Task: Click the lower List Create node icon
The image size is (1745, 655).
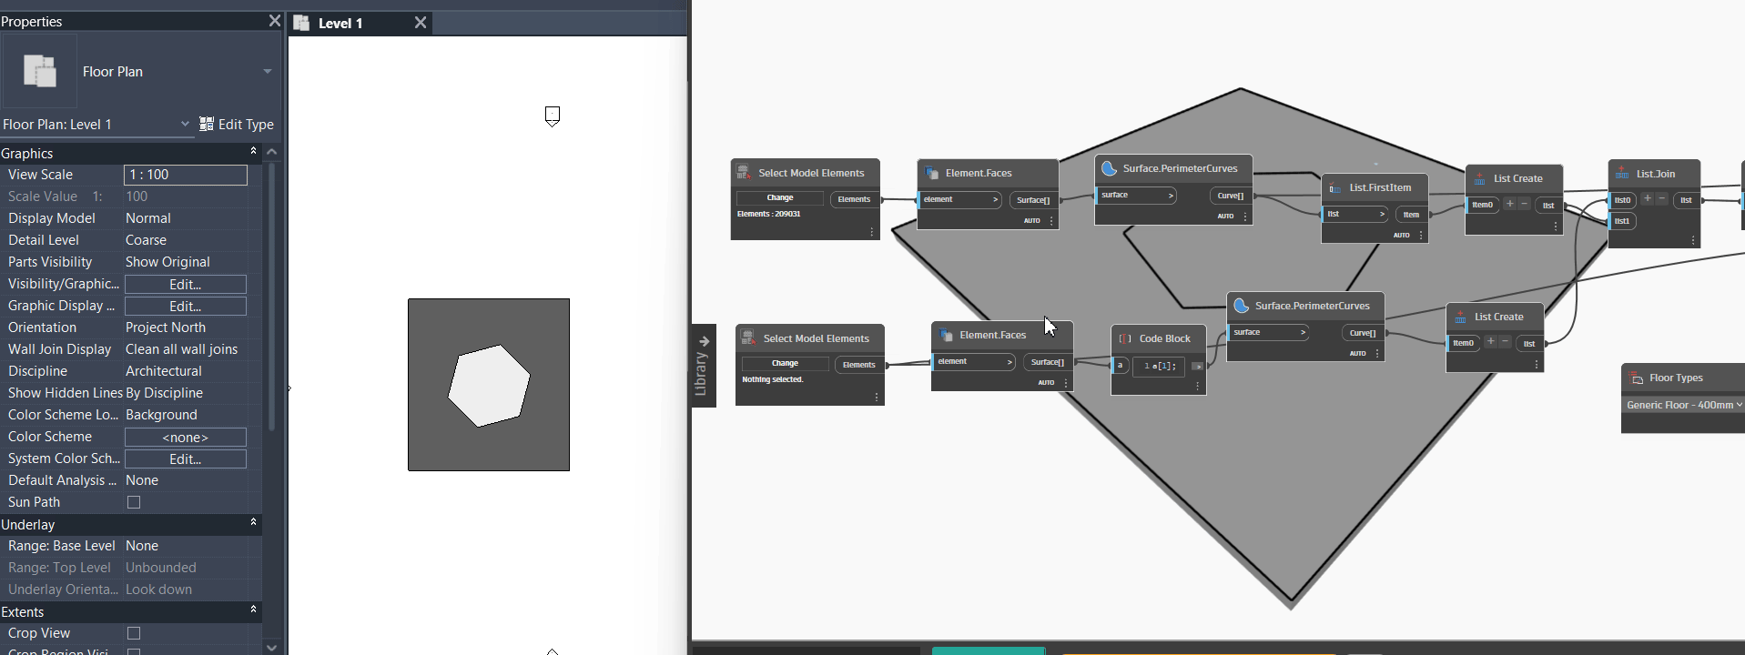Action: click(x=1460, y=317)
